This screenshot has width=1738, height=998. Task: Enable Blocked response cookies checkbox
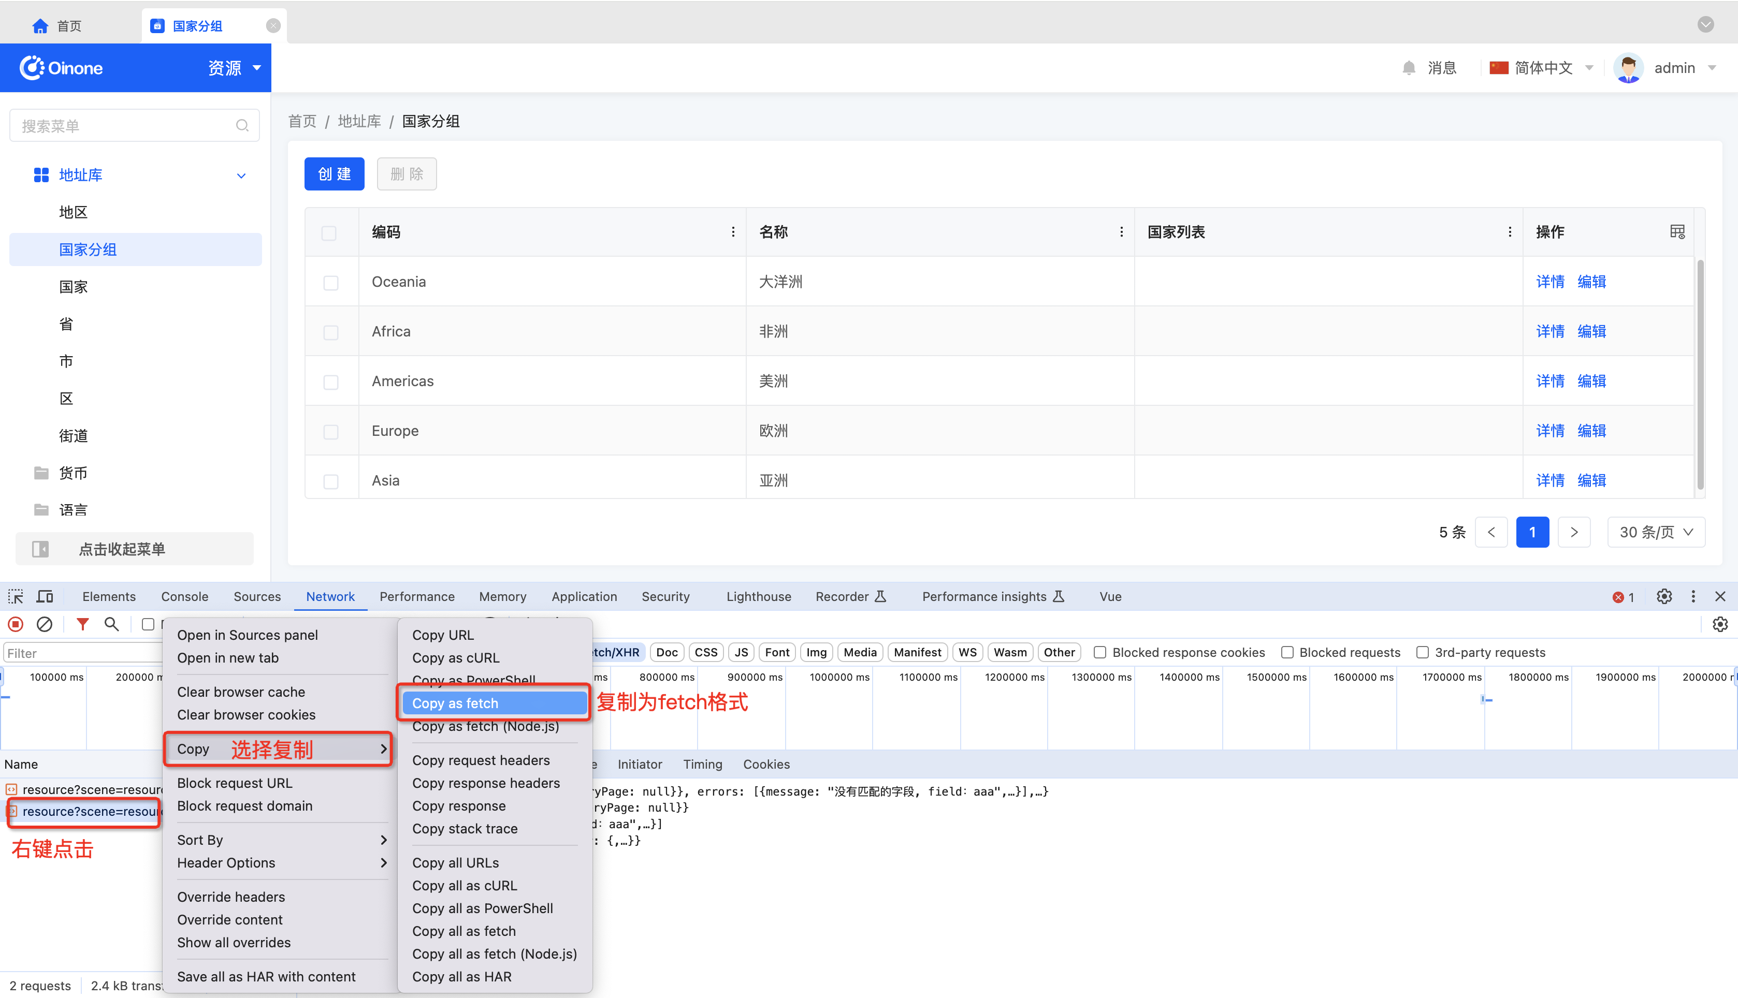pyautogui.click(x=1099, y=653)
